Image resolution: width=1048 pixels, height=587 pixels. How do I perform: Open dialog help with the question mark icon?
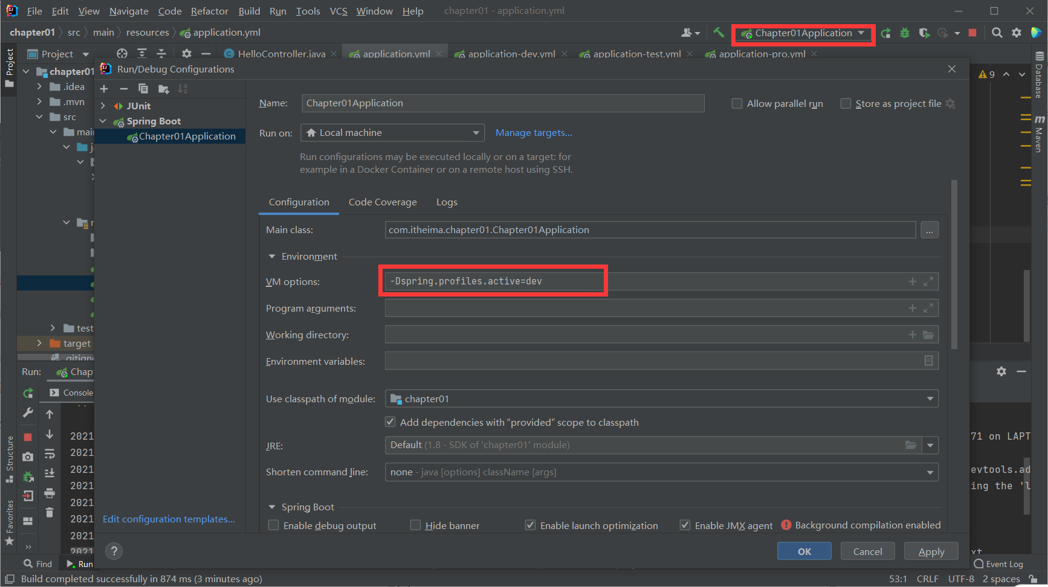tap(114, 551)
